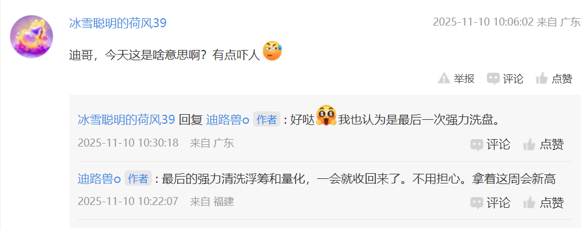Open 评论 on the main comment
The height and width of the screenshot is (230, 585).
coord(505,79)
